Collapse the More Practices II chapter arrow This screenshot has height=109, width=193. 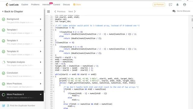click(x=40, y=94)
